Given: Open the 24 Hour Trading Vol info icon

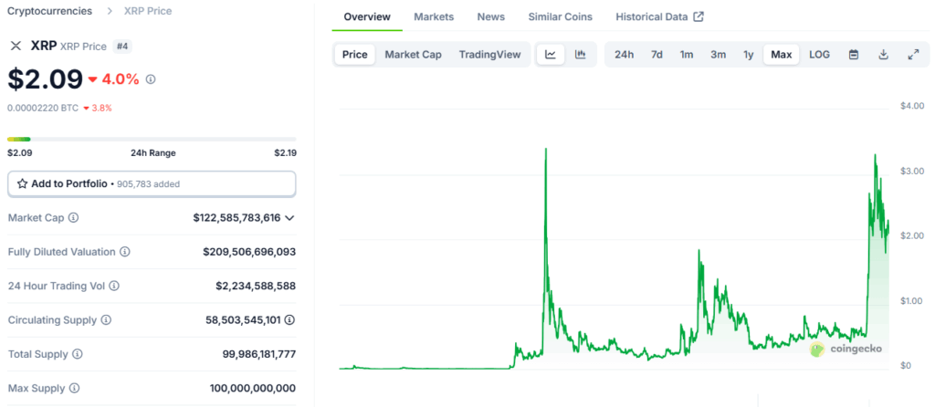Looking at the screenshot, I should [x=114, y=286].
